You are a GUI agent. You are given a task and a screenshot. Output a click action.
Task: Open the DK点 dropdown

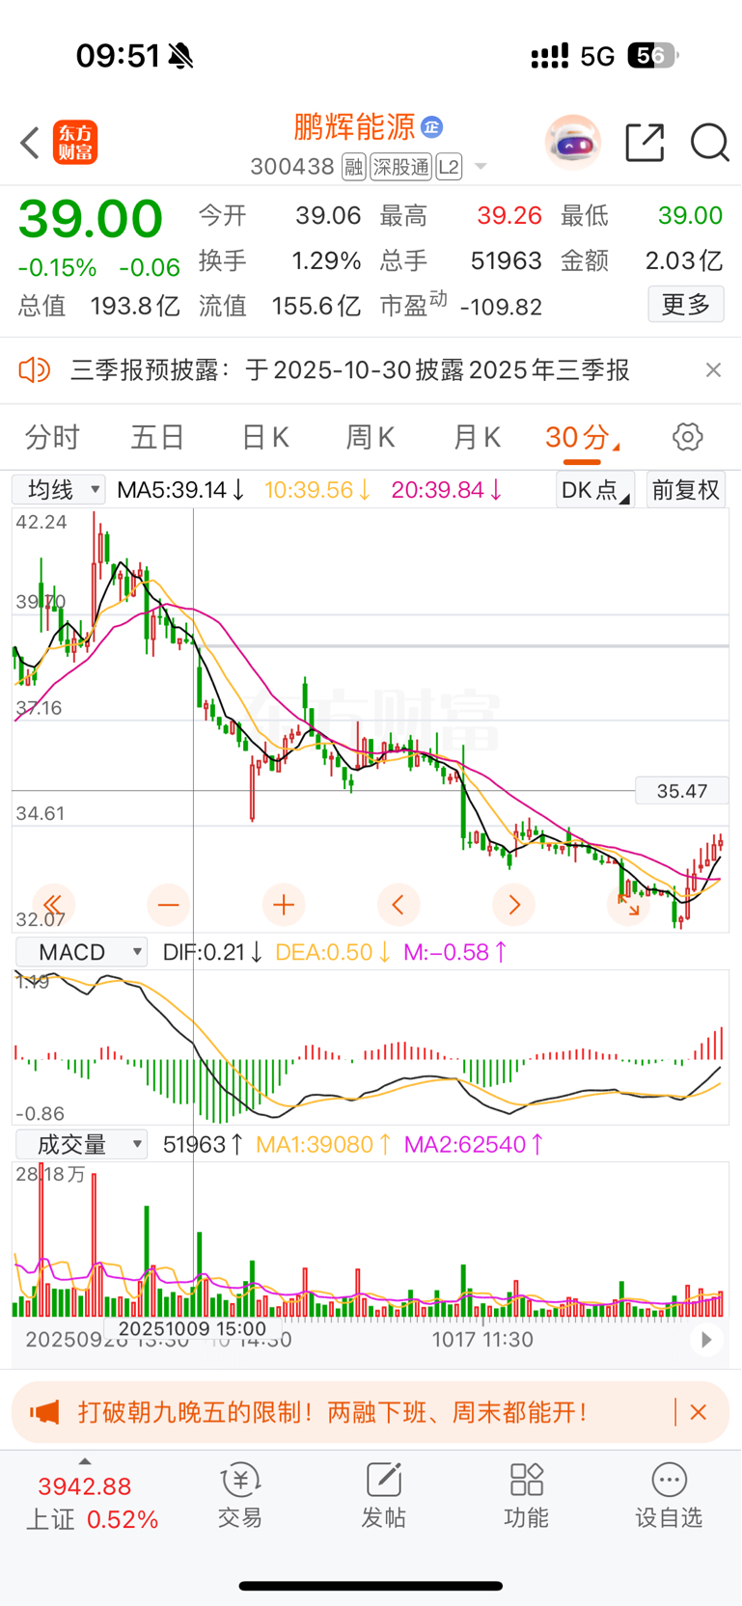(x=594, y=490)
